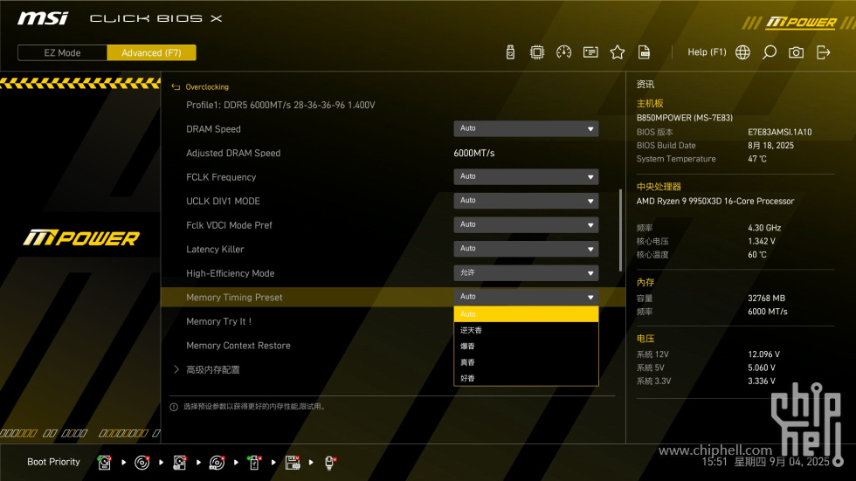This screenshot has height=481, width=856.
Task: Open Favorites star icon
Action: pos(617,52)
